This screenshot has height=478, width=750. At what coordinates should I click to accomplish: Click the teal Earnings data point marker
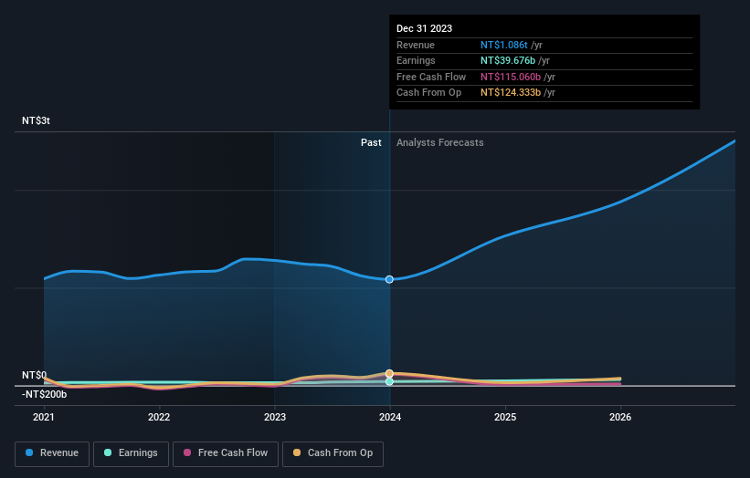click(389, 381)
